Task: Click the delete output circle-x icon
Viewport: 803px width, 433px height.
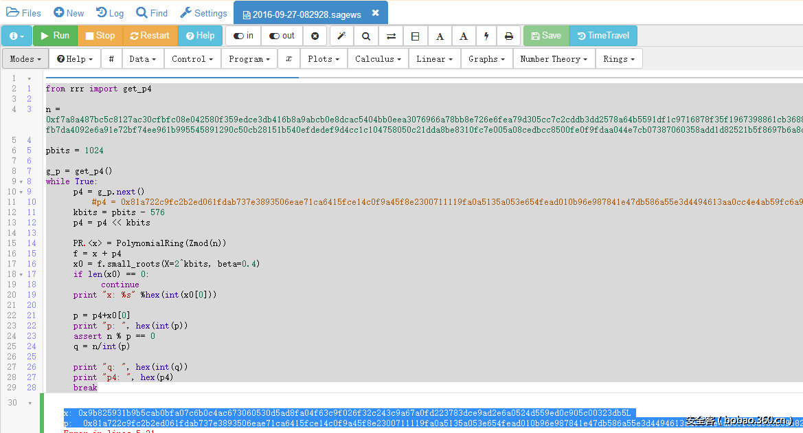Action: click(x=315, y=36)
